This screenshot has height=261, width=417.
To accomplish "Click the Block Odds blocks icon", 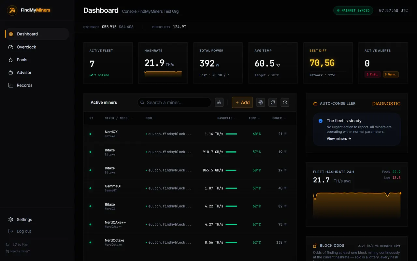I will 315,246.
